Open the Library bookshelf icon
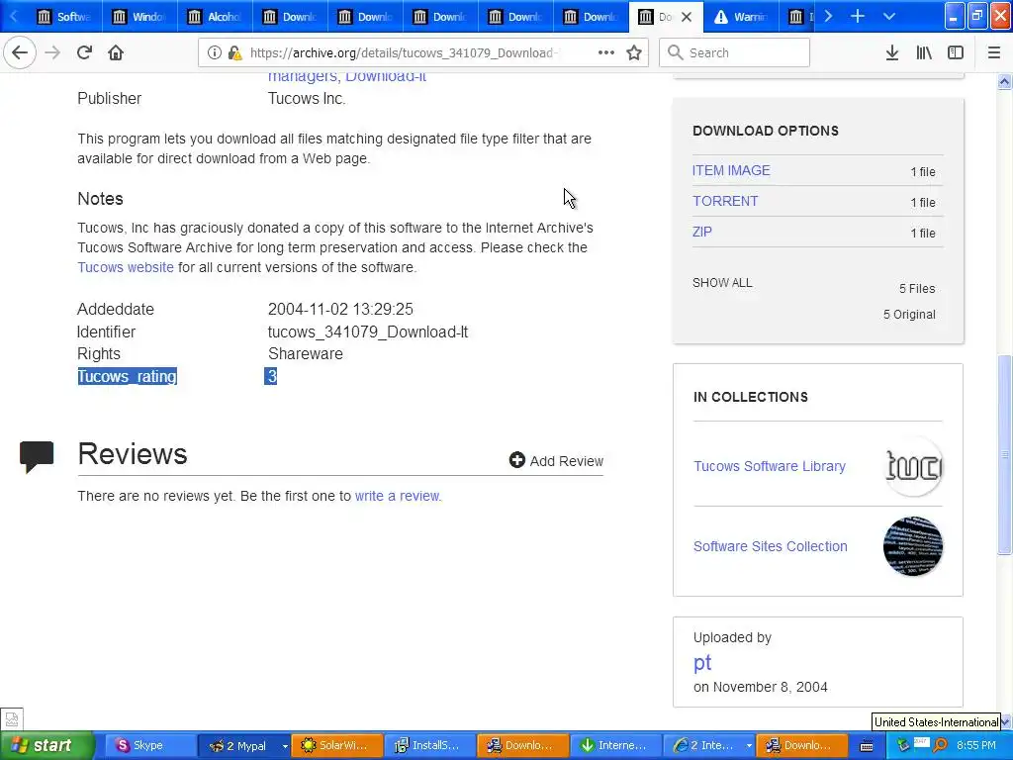Viewport: 1013px width, 760px height. tap(924, 52)
